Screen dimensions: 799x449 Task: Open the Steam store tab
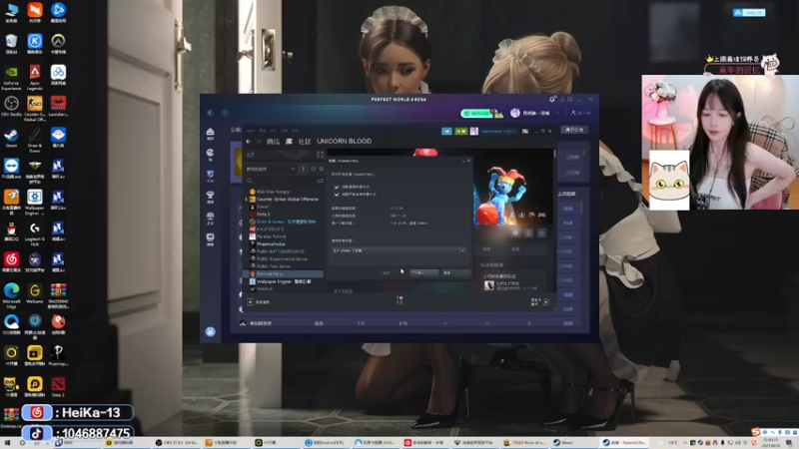[273, 142]
